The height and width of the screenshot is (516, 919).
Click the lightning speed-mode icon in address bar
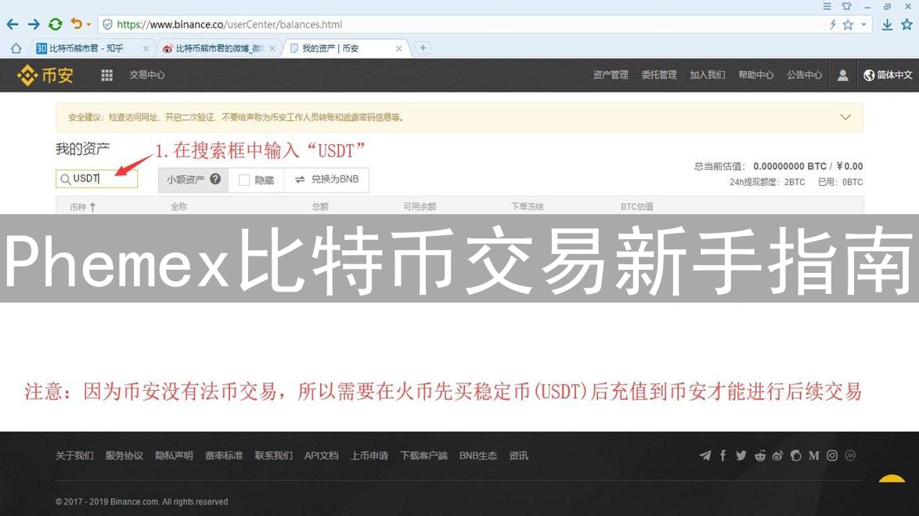coord(832,24)
